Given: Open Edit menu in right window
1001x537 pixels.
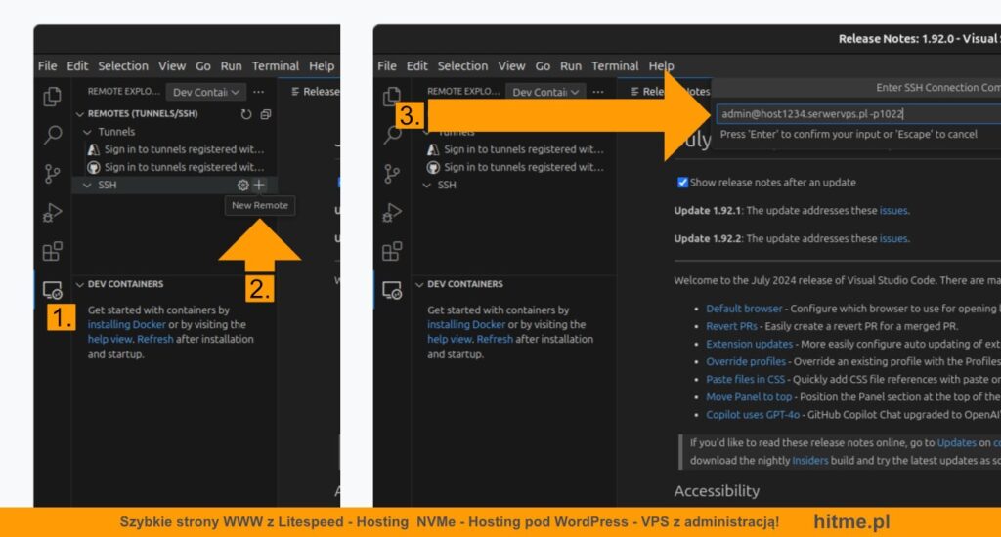Looking at the screenshot, I should [x=416, y=65].
